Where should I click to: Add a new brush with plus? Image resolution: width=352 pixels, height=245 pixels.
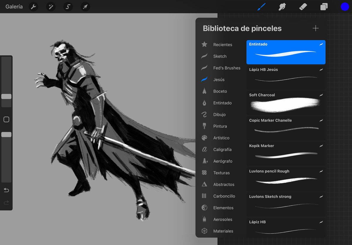[x=316, y=28]
